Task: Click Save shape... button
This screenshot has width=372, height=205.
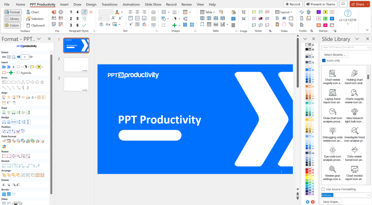Action: click(x=331, y=202)
